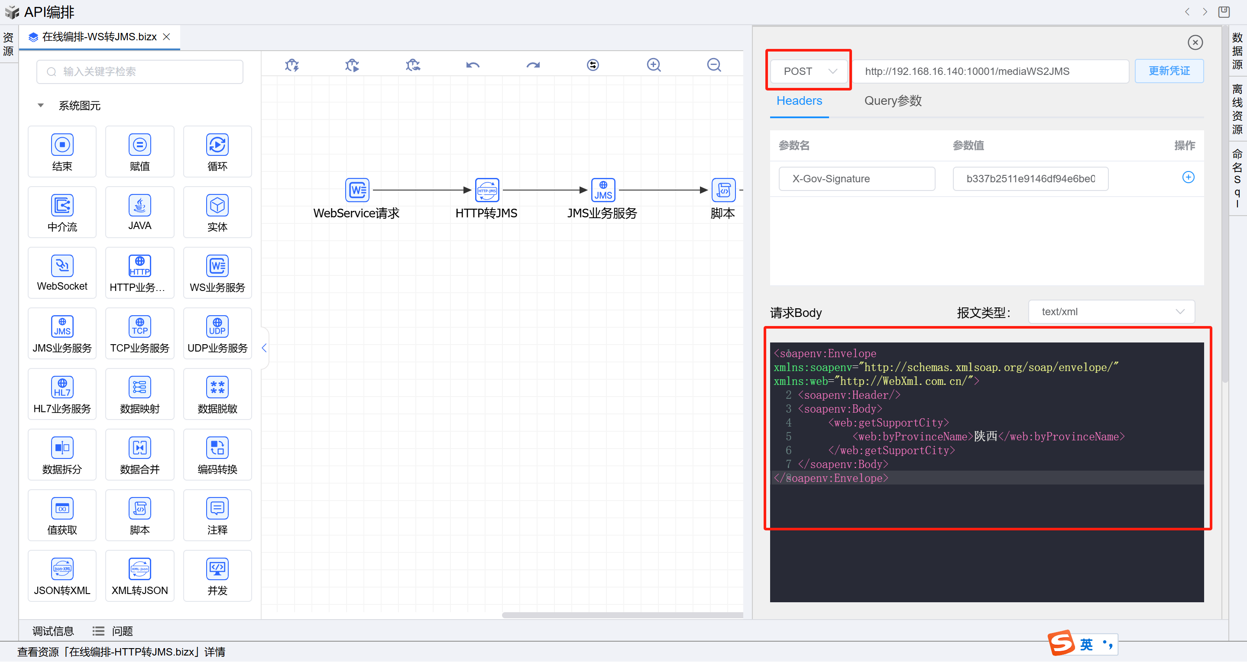Collapse the 系统图元 tree section
The height and width of the screenshot is (662, 1247).
pos(41,106)
